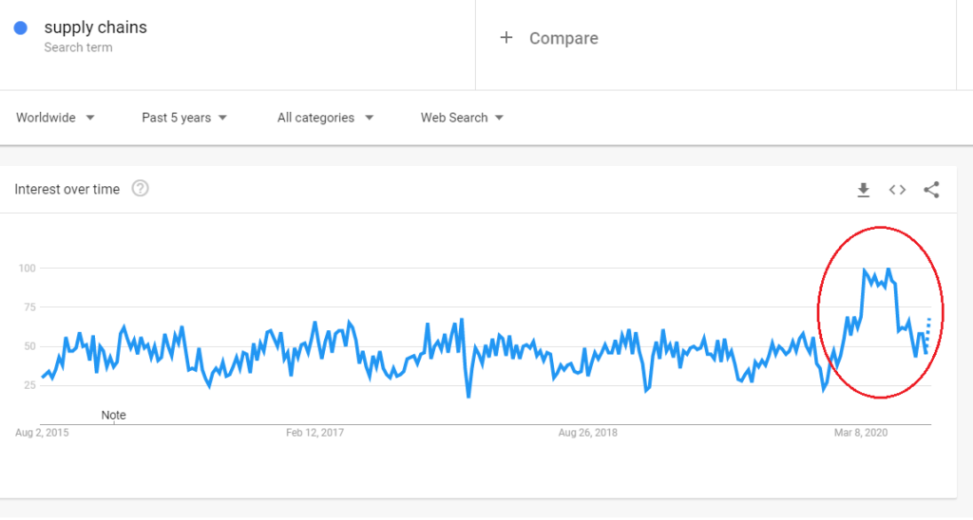The image size is (973, 520).
Task: Click the Aug 2, 2015 date label
Action: [x=42, y=433]
